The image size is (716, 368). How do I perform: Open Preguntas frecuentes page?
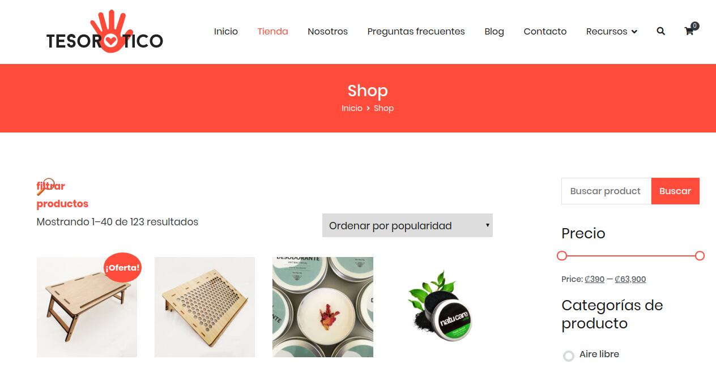[416, 31]
